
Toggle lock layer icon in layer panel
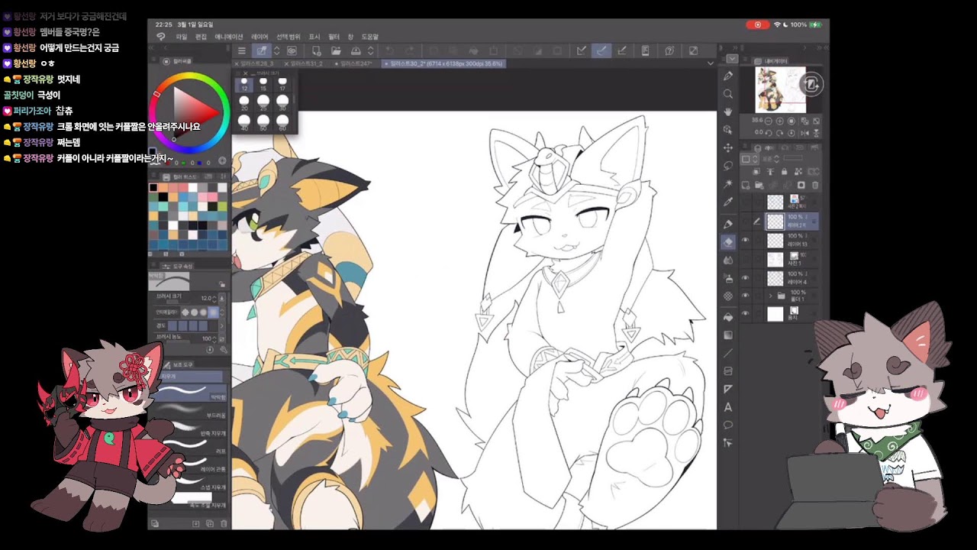pos(785,172)
